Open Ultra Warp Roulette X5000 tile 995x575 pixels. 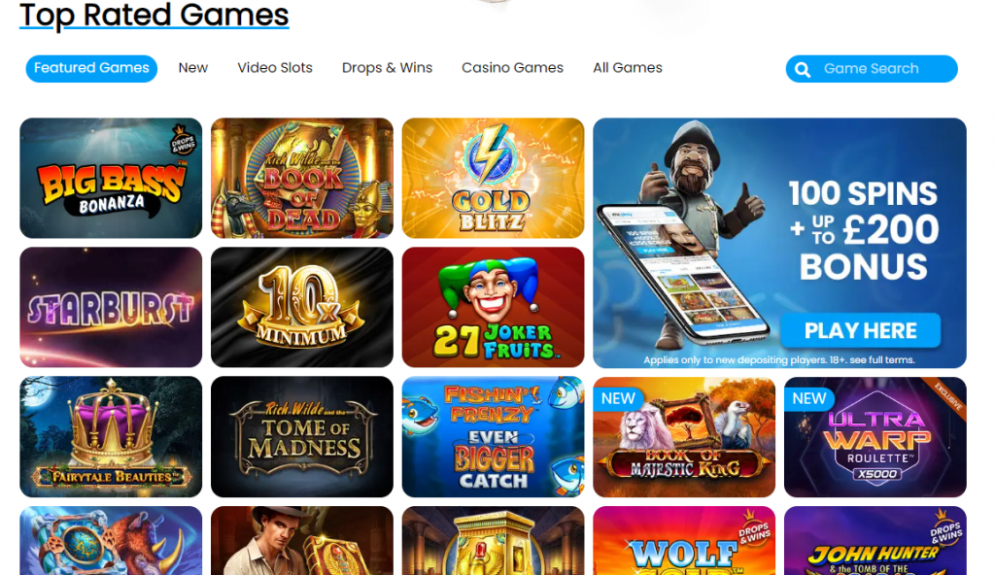[875, 437]
